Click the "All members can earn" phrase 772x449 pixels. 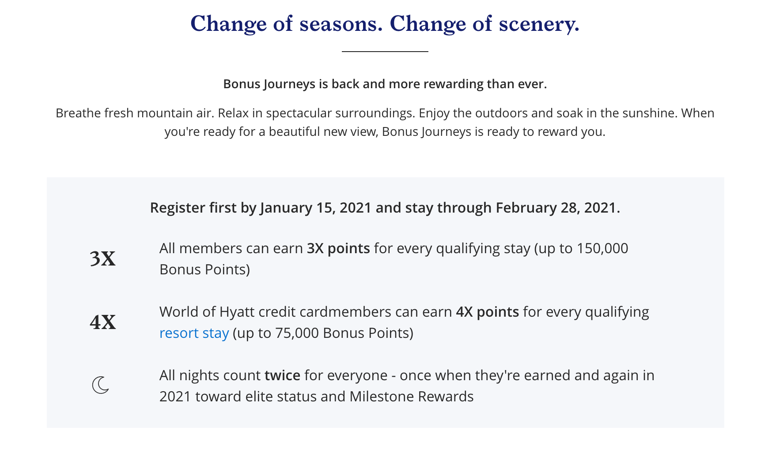[231, 248]
